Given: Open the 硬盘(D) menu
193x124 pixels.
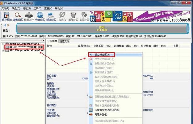Looking at the screenshot, I should click(16, 8).
